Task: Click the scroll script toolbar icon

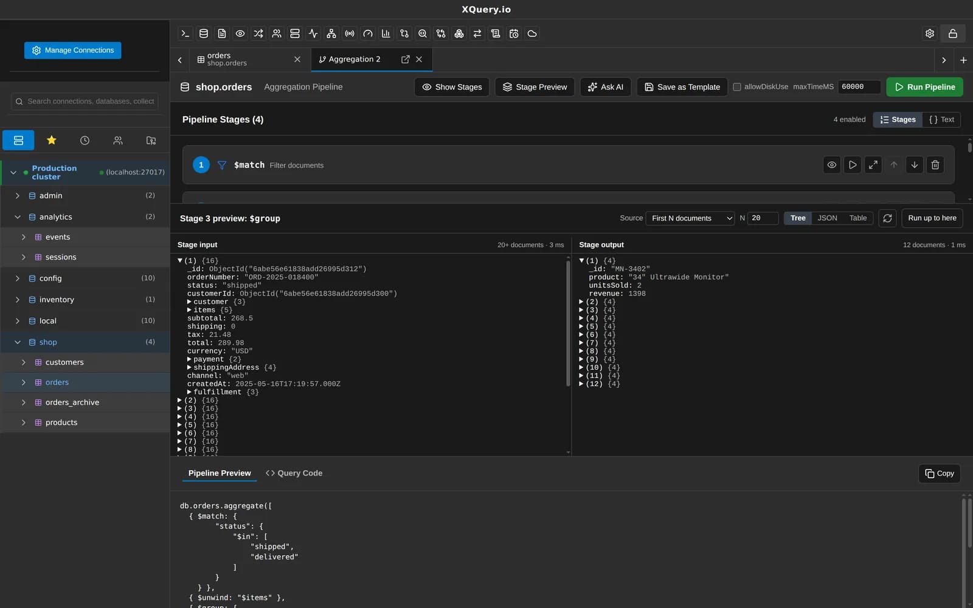Action: (x=496, y=33)
